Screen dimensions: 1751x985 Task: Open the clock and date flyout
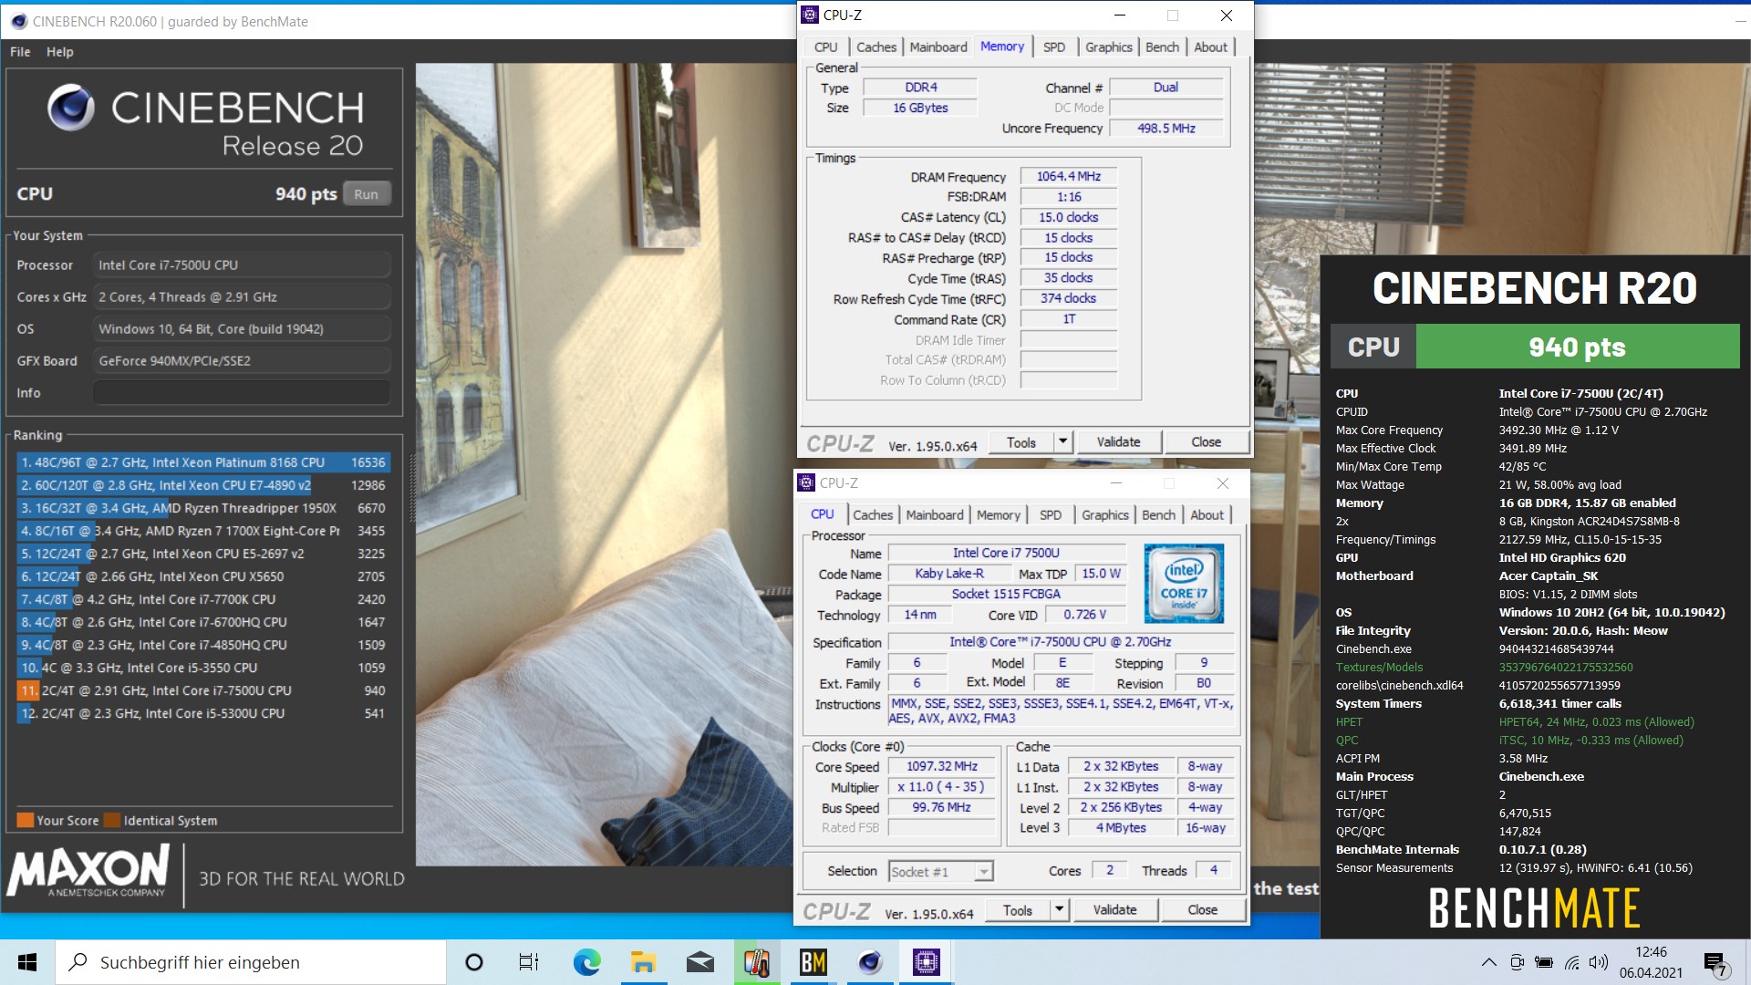[1651, 962]
